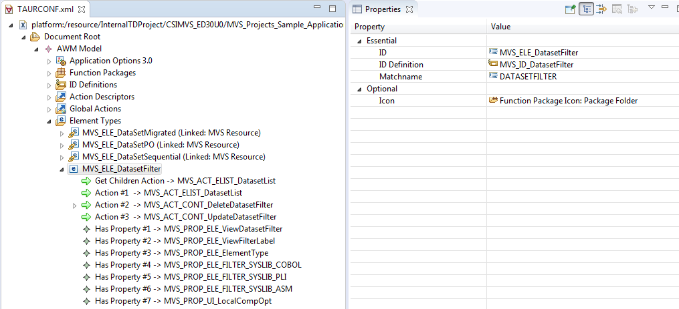Toggle Show Advanced Properties filter icon
This screenshot has width=679, height=309.
point(601,9)
